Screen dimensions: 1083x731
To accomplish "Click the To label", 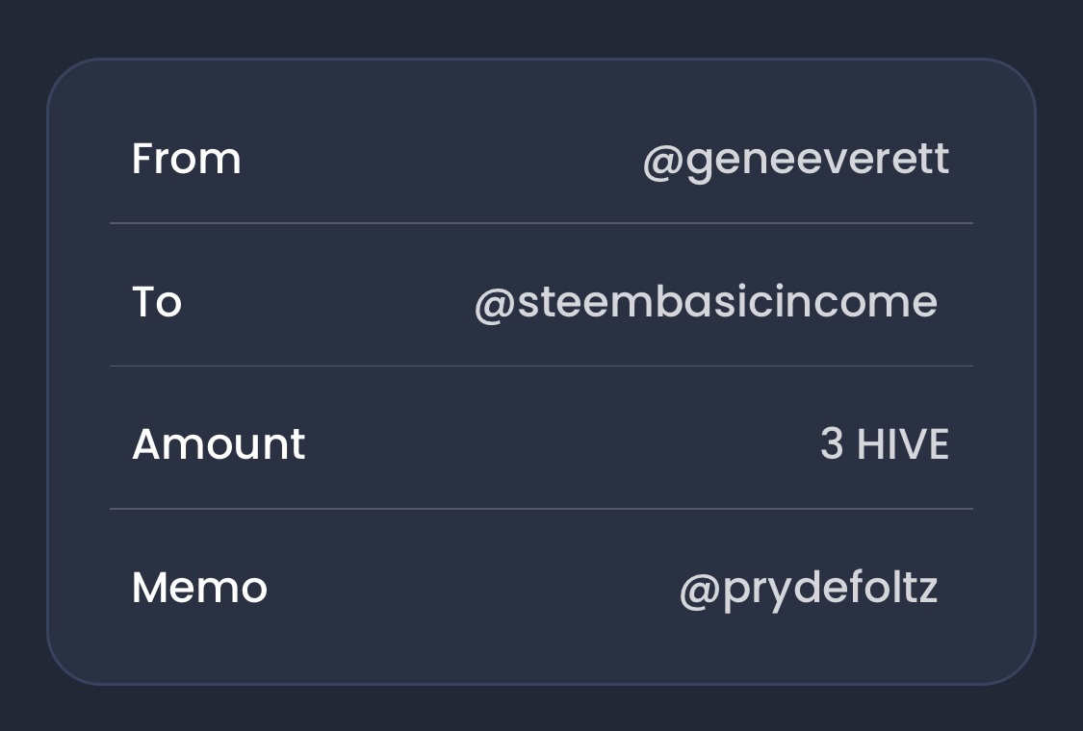I will [157, 302].
